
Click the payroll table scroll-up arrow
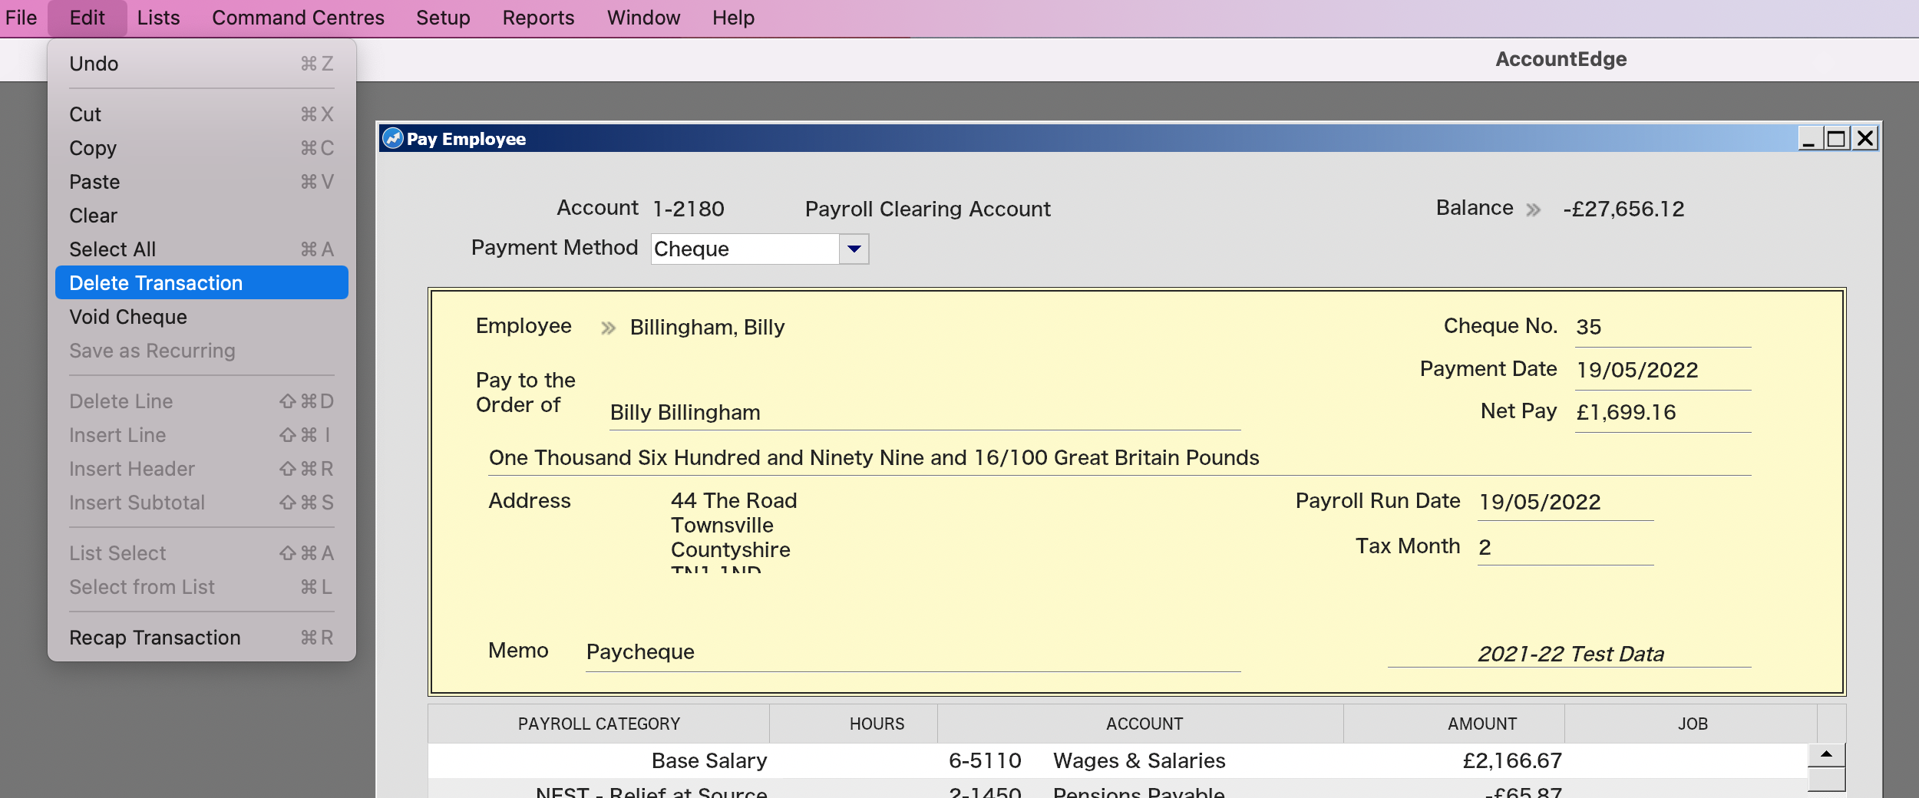pyautogui.click(x=1827, y=755)
